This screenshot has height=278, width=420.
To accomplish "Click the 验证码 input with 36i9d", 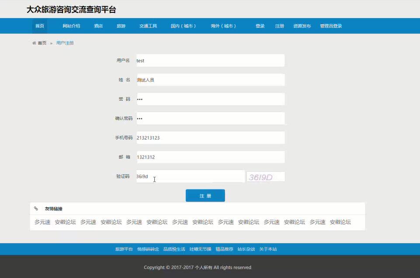I will click(191, 176).
